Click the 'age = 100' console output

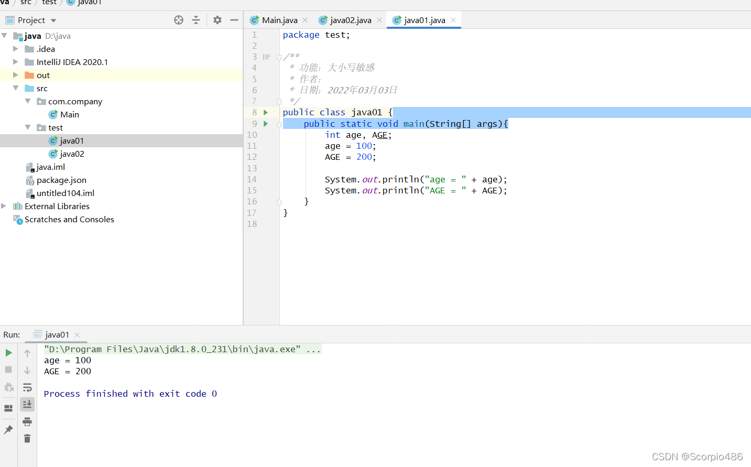68,360
